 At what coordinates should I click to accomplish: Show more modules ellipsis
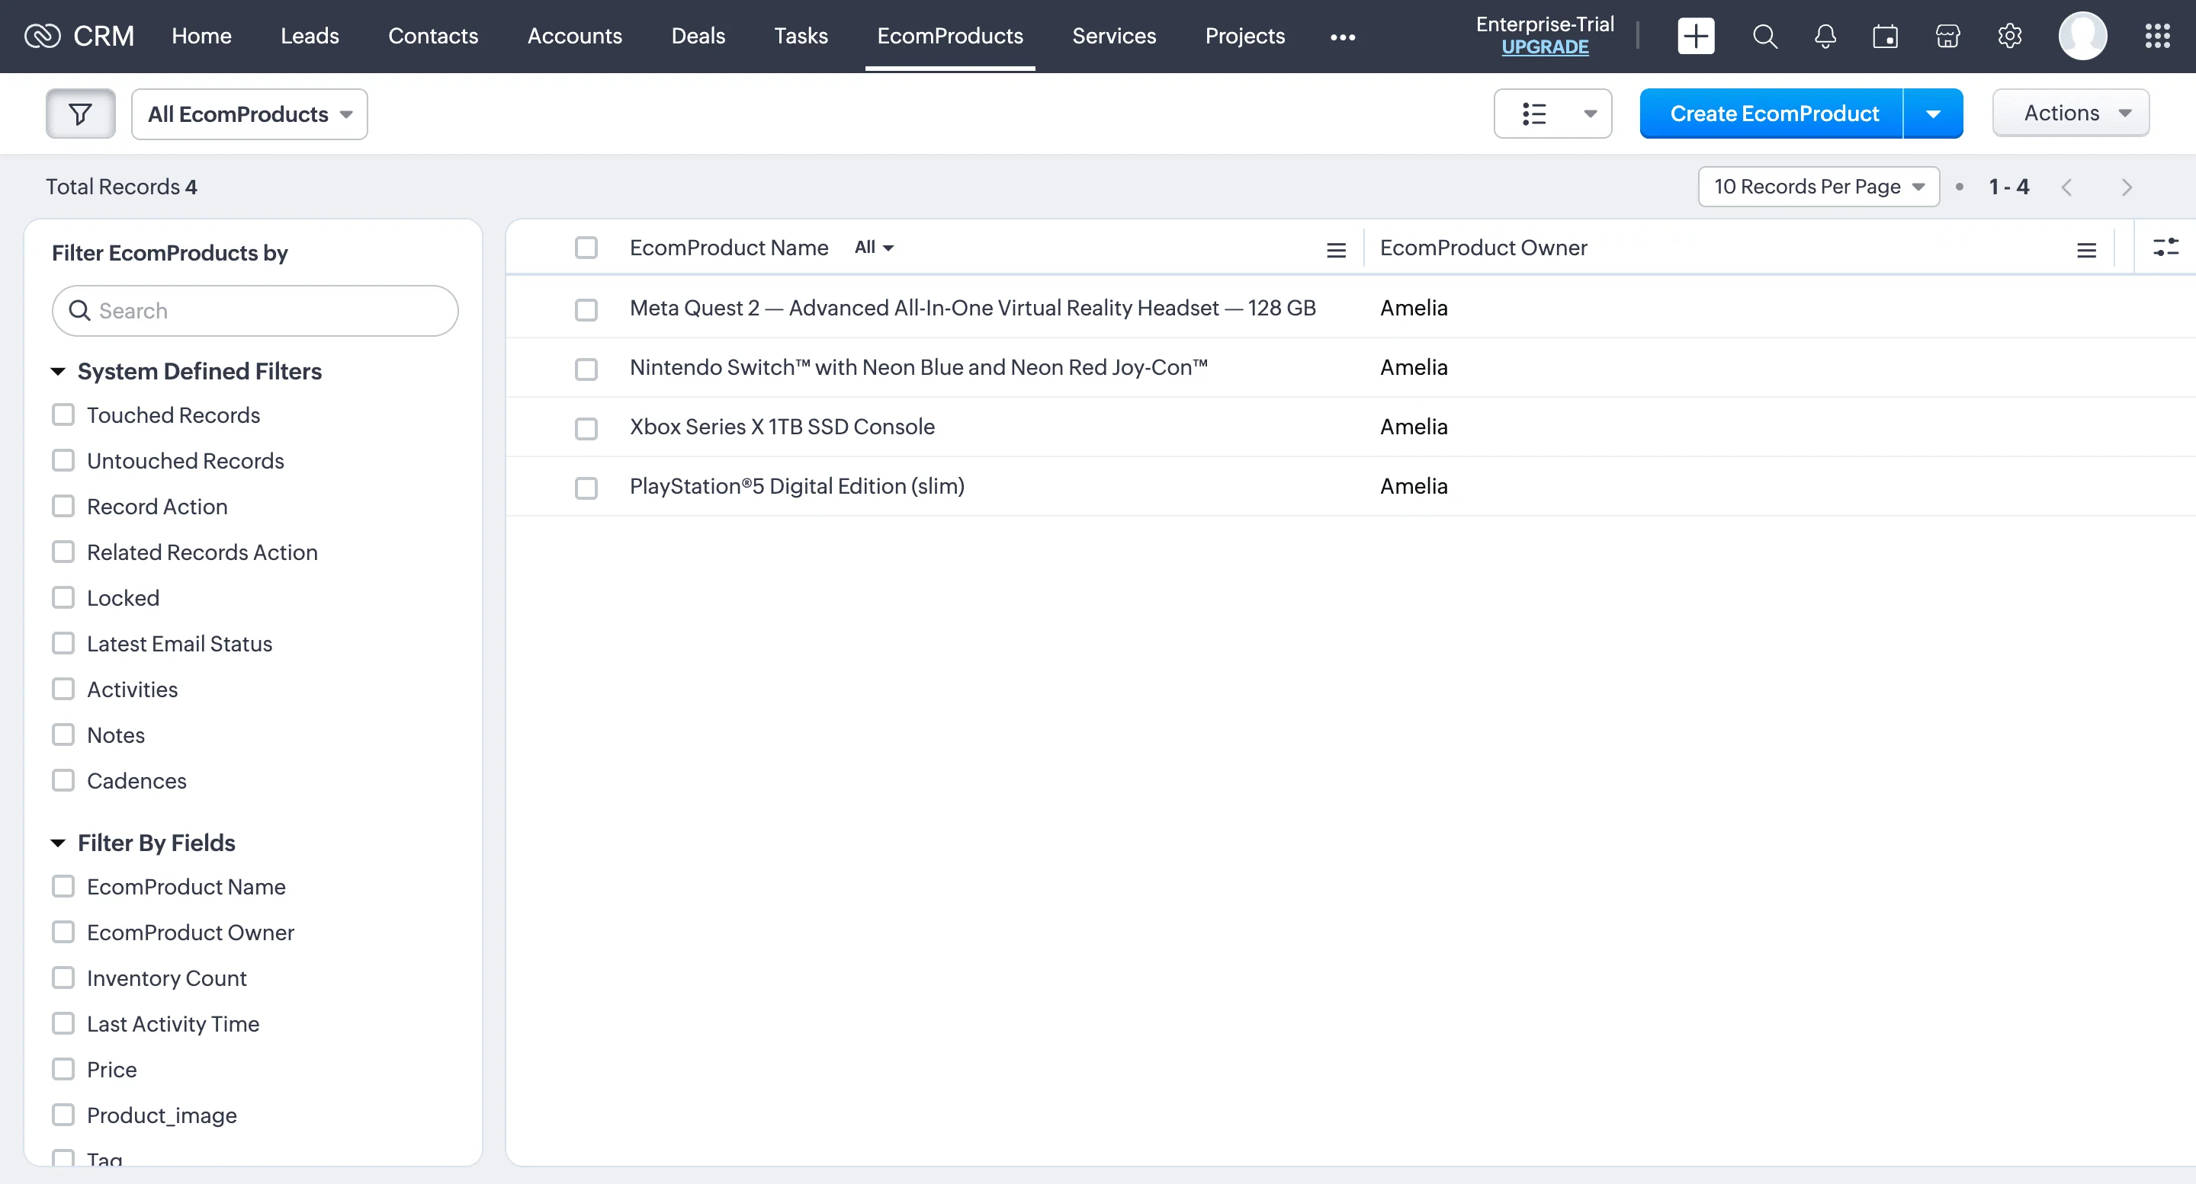[1343, 37]
